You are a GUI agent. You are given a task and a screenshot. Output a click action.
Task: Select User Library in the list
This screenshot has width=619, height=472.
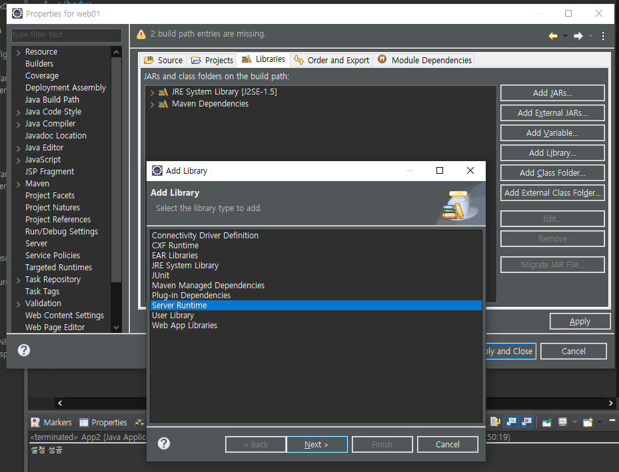[x=316, y=316]
